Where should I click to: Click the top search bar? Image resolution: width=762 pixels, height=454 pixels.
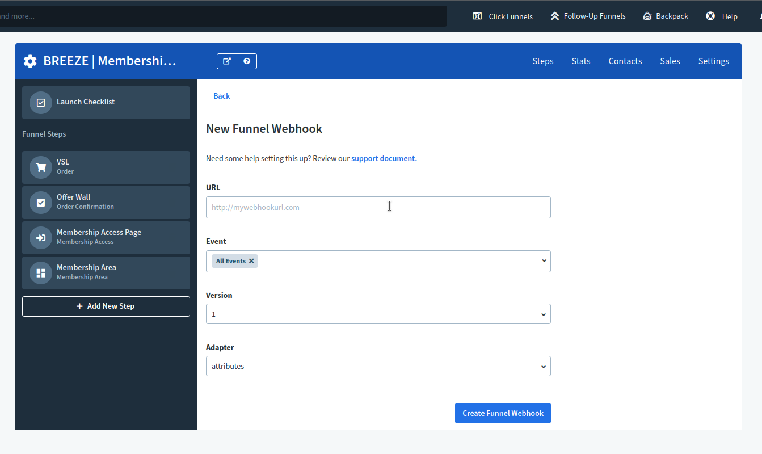click(x=223, y=16)
